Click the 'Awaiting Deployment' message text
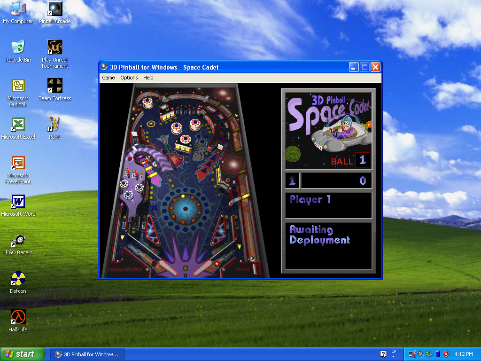481x361 pixels. (319, 235)
